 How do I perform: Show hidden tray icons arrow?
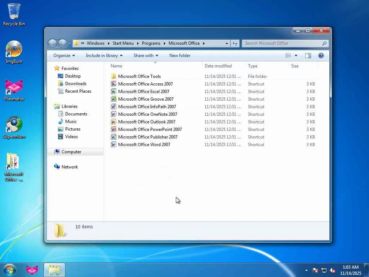[306, 270]
